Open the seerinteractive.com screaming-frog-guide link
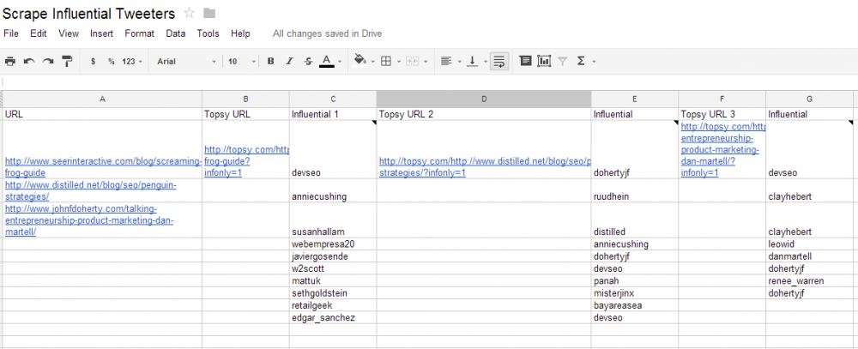Image resolution: width=858 pixels, height=349 pixels. pyautogui.click(x=103, y=166)
